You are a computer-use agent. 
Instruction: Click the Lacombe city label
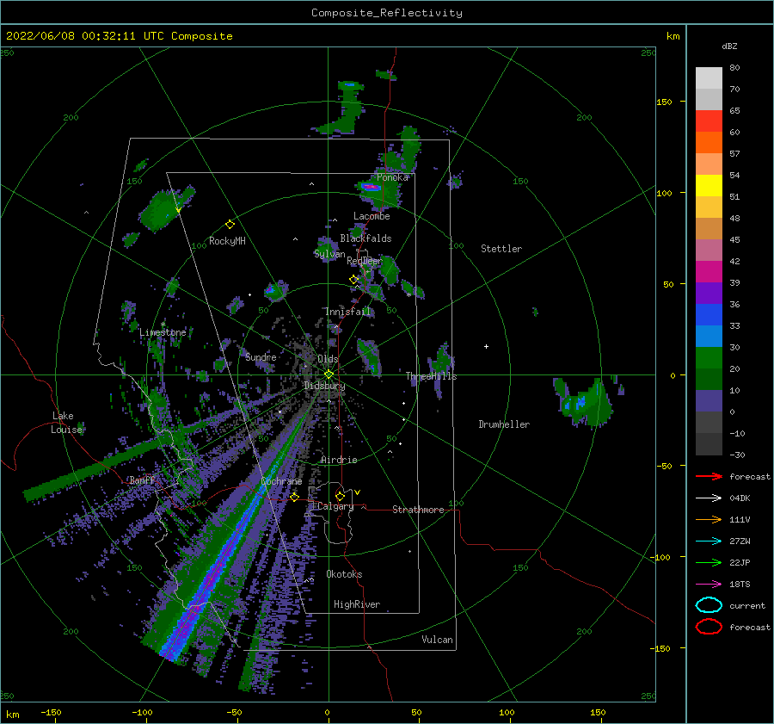click(x=372, y=216)
